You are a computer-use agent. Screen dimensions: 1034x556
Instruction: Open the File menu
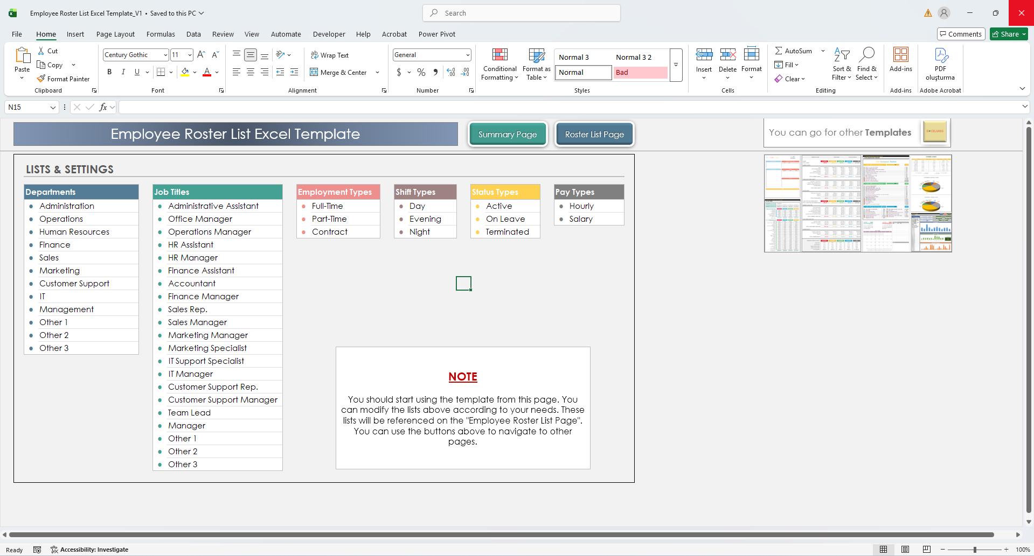tap(17, 34)
